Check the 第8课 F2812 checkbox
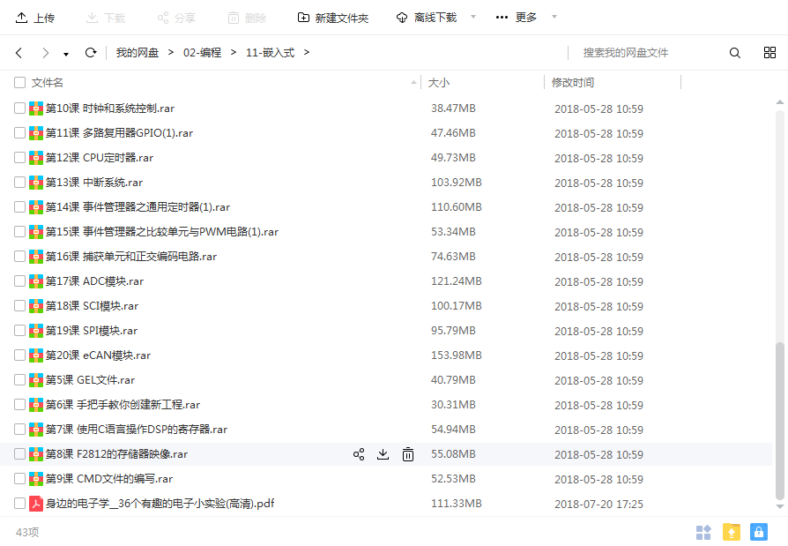 (x=19, y=454)
